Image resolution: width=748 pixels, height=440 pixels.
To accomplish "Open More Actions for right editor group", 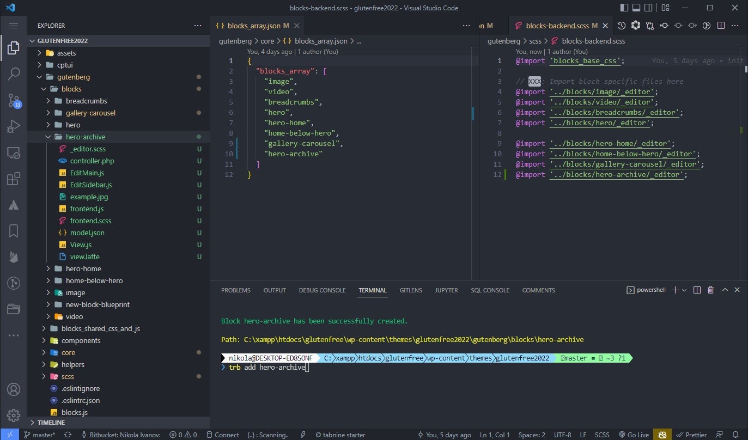I will (735, 26).
